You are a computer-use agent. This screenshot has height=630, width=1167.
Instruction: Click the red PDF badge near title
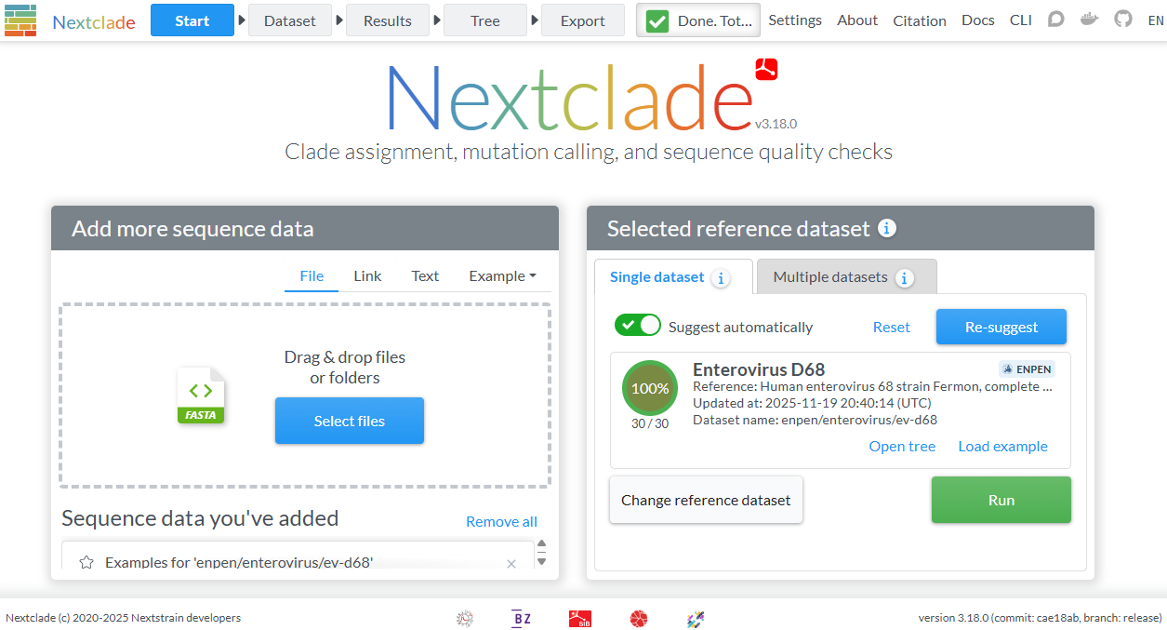click(x=766, y=69)
